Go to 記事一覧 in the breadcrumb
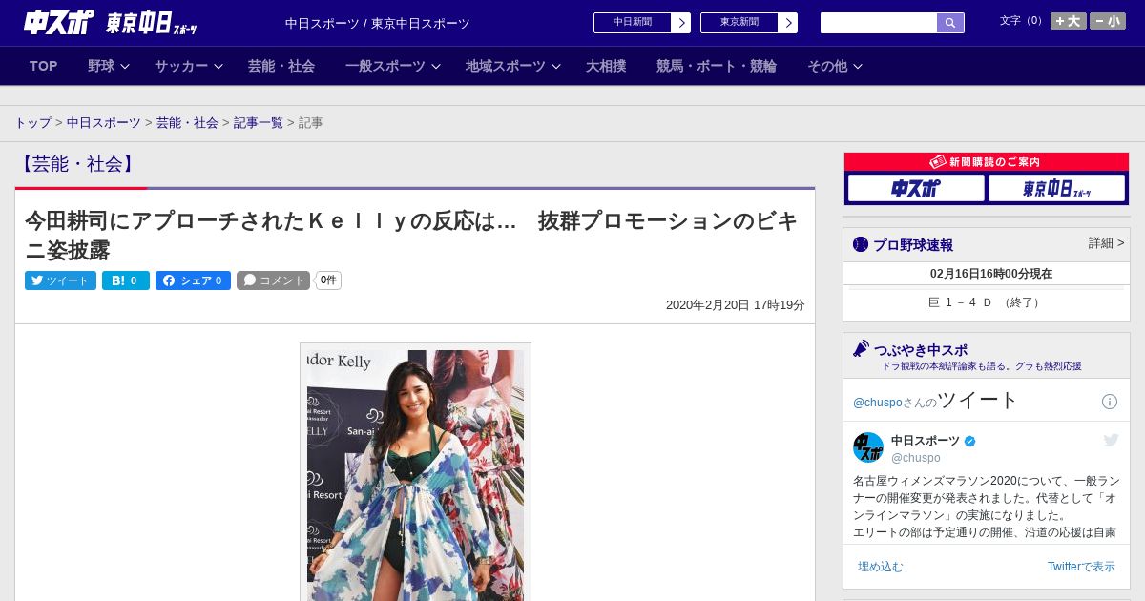 [x=259, y=123]
